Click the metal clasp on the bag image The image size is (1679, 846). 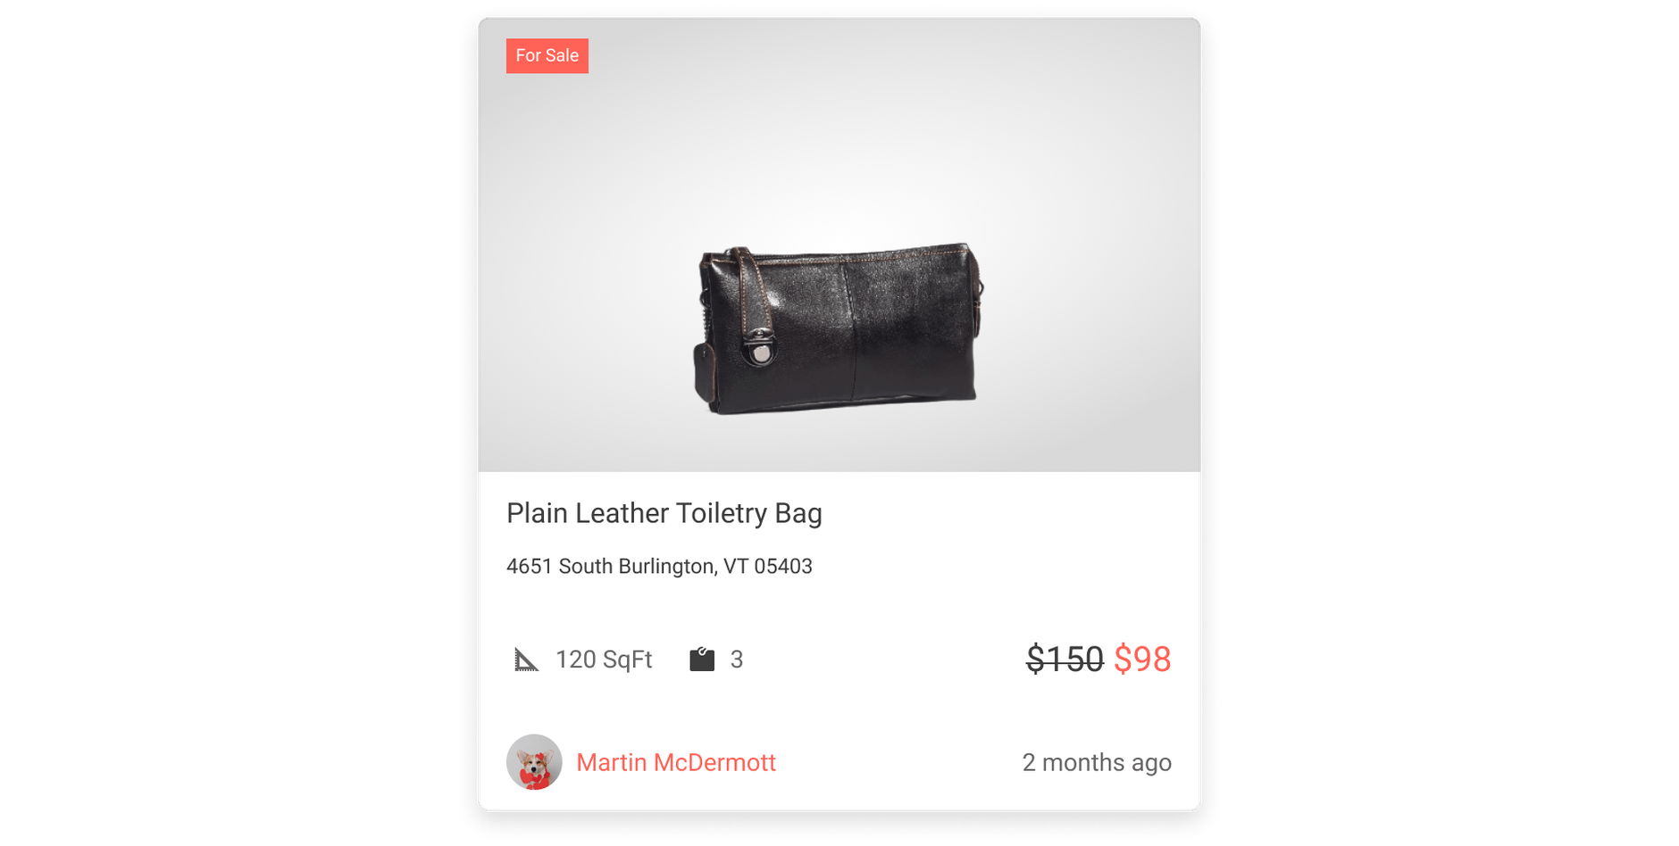click(x=760, y=348)
